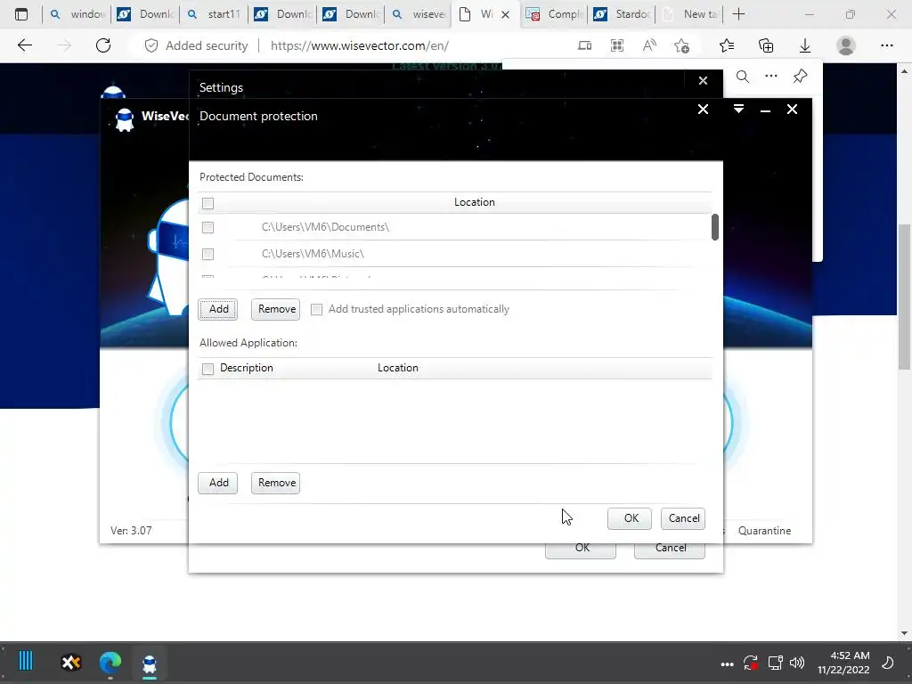
Task: Click the WiseVector robot logo in title bar
Action: [124, 120]
